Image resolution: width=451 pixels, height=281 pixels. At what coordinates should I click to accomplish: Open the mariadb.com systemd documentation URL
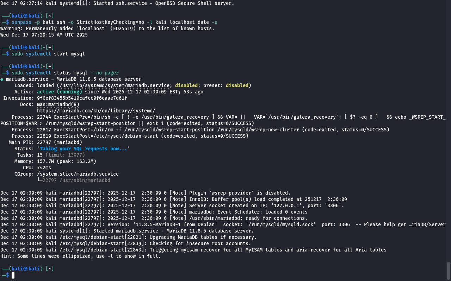pos(96,111)
